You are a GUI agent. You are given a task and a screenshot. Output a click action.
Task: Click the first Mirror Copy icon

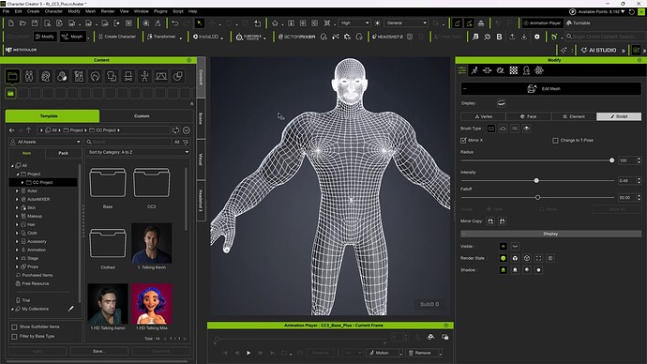pos(490,221)
